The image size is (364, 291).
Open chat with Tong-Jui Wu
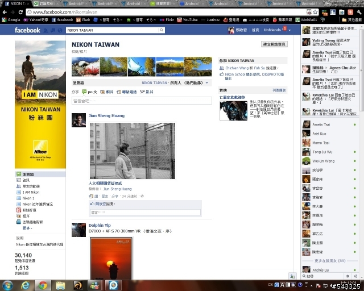pyautogui.click(x=330, y=152)
